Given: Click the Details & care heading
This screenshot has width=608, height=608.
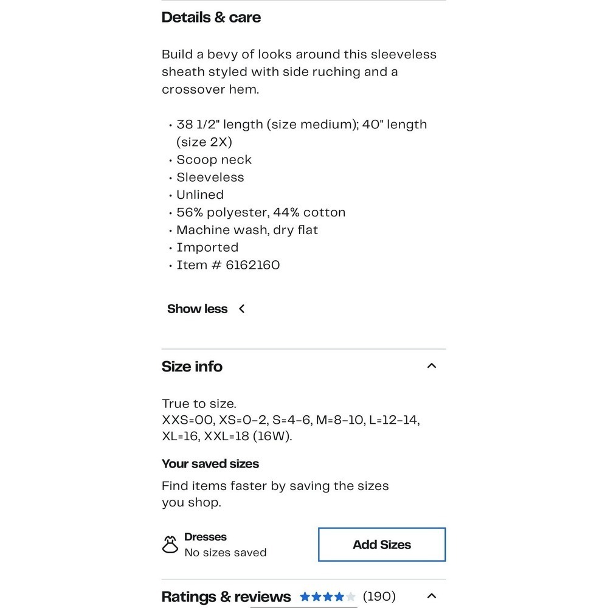Looking at the screenshot, I should click(x=212, y=18).
